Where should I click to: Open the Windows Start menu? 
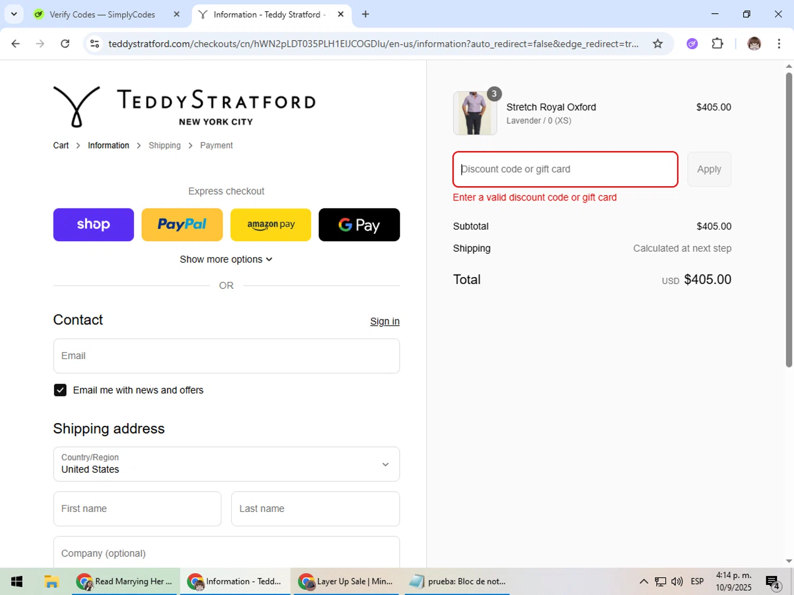[16, 582]
